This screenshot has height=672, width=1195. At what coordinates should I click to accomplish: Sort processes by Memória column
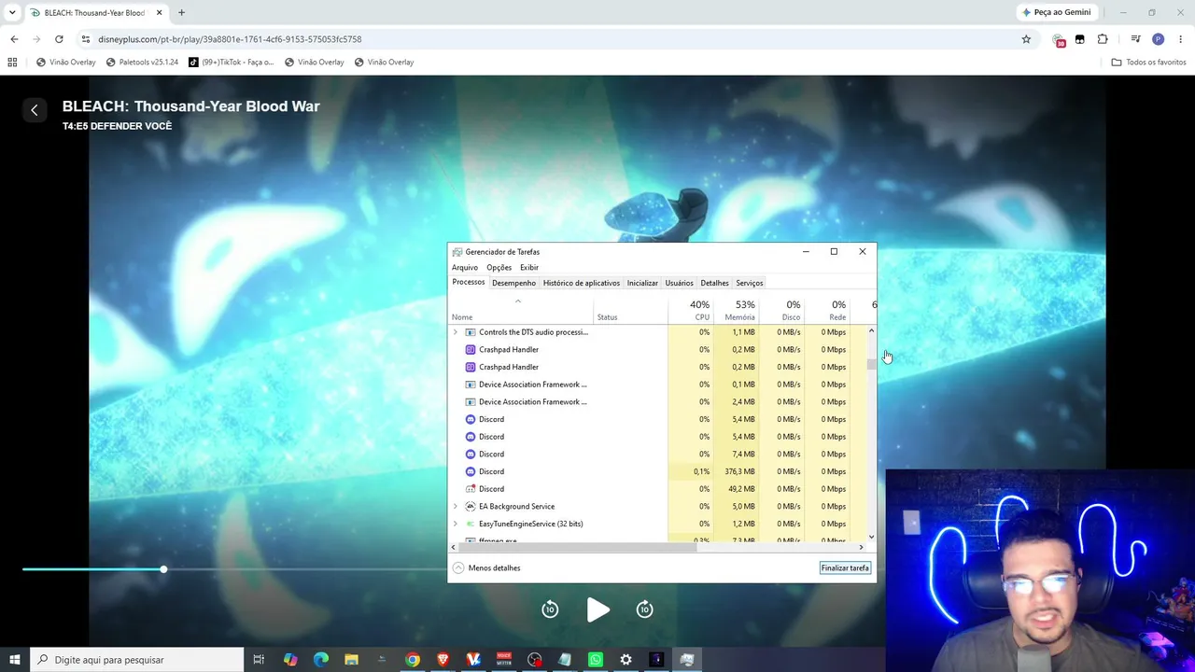pyautogui.click(x=738, y=311)
